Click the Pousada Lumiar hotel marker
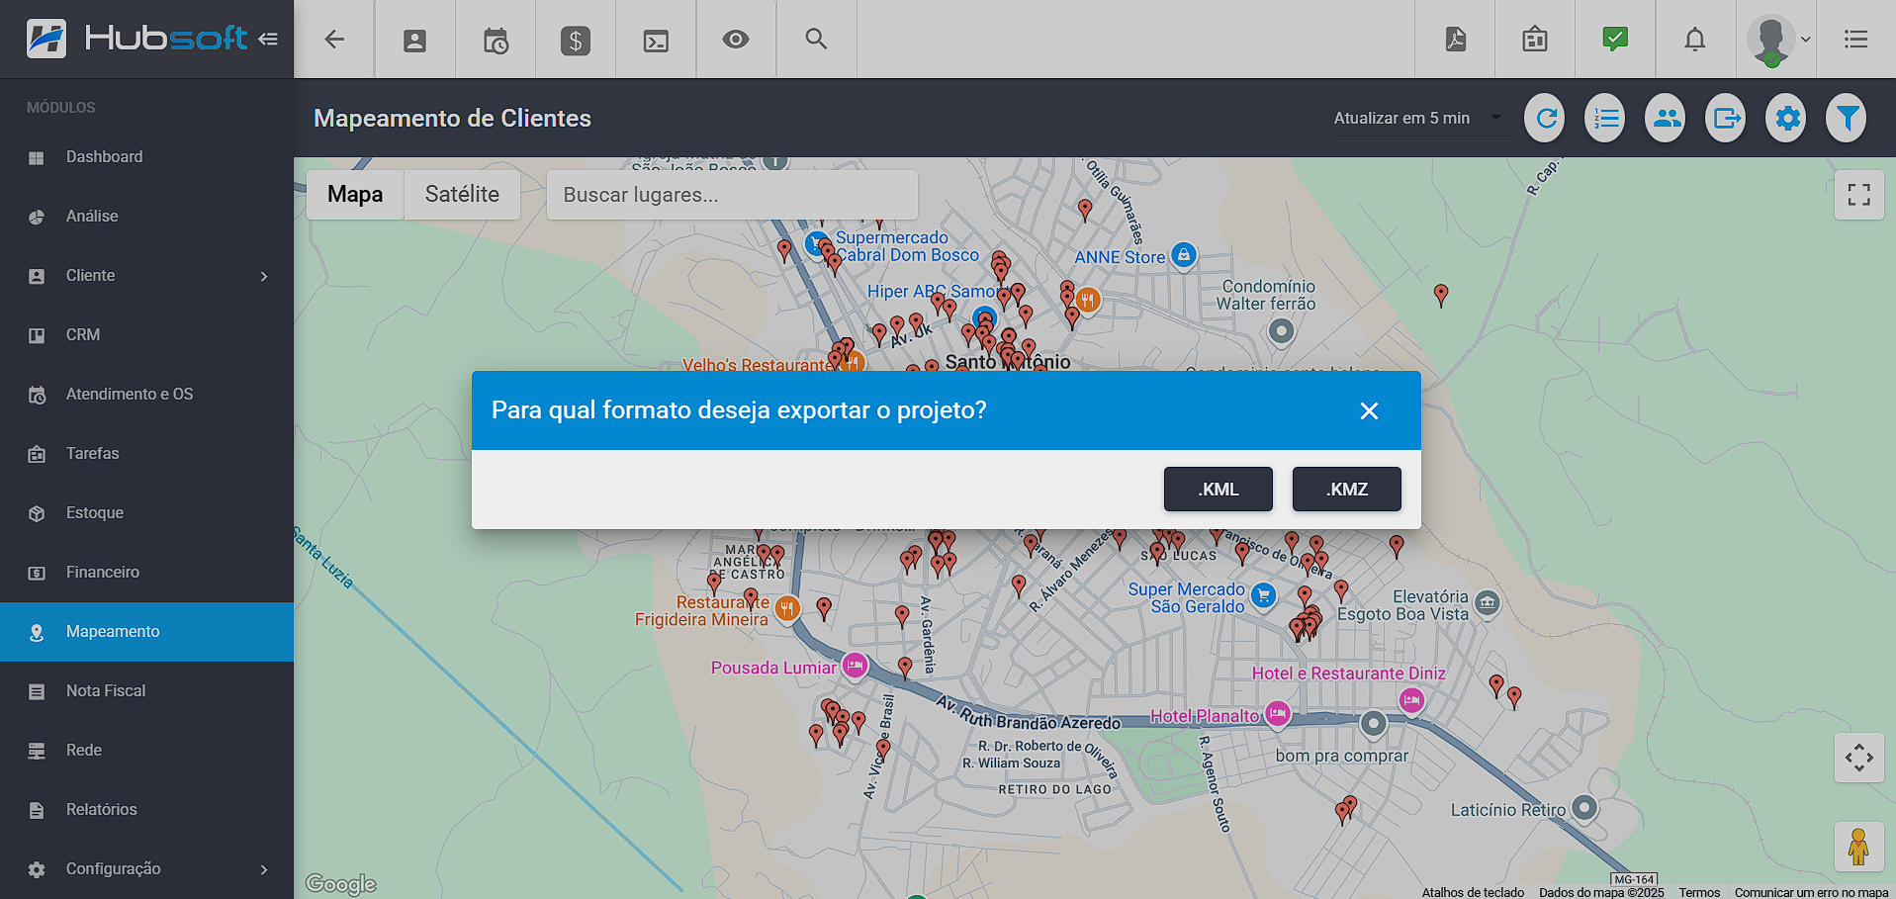Image resolution: width=1896 pixels, height=899 pixels. (856, 666)
